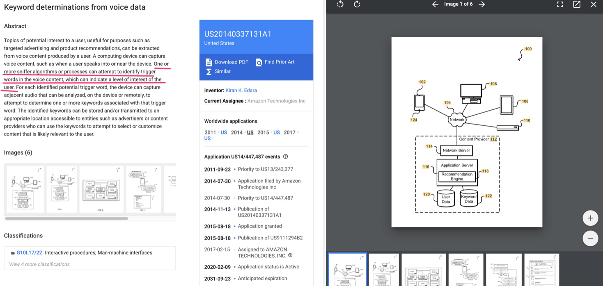Screen dimensions: 603x286
Task: Click the Anticipated expiration event text
Action: (262, 279)
